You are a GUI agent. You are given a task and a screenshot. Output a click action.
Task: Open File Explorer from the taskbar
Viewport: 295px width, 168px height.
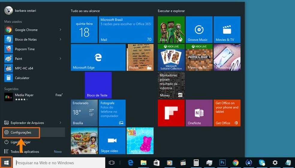(x=143, y=163)
